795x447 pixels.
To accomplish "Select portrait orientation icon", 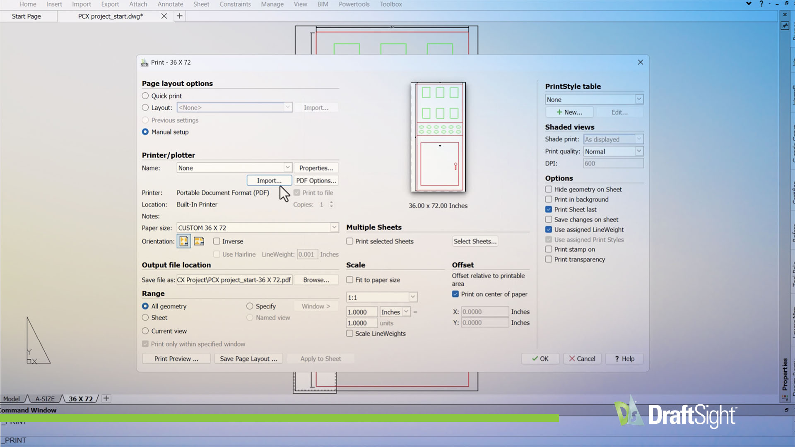I will click(x=184, y=241).
